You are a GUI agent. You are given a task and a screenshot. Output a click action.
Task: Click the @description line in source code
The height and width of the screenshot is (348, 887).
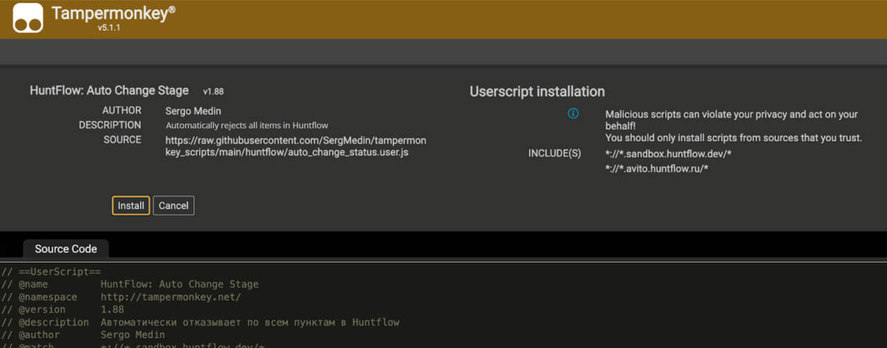pyautogui.click(x=200, y=322)
